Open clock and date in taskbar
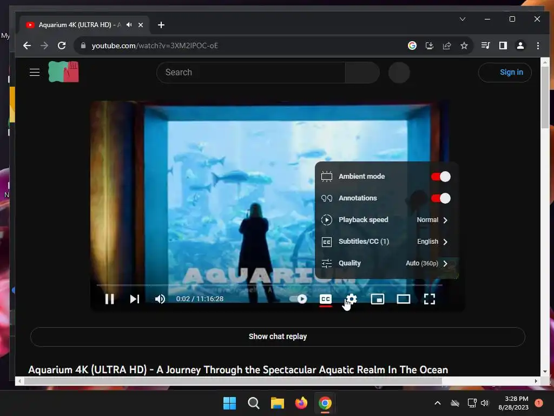The height and width of the screenshot is (416, 554). pyautogui.click(x=513, y=403)
